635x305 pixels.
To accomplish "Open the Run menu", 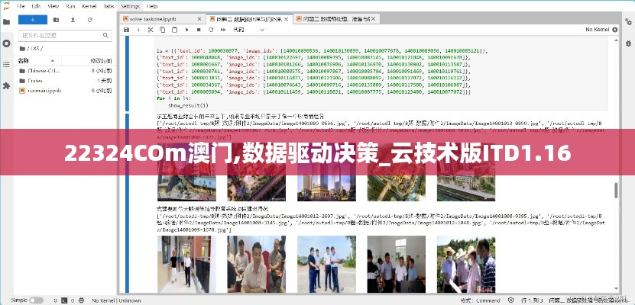I will tap(70, 6).
